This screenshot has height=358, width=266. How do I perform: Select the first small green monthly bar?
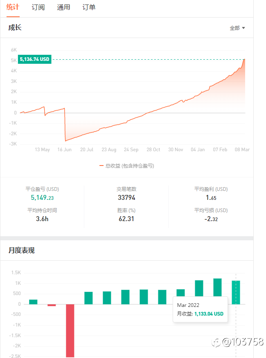(x=33, y=302)
